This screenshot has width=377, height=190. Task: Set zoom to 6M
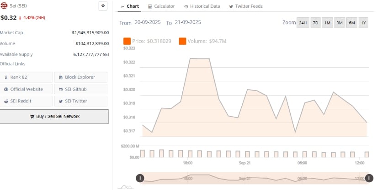click(352, 23)
